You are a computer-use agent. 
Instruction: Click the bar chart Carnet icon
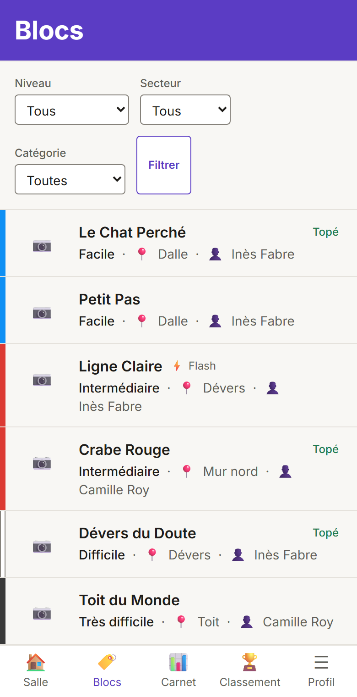click(178, 662)
